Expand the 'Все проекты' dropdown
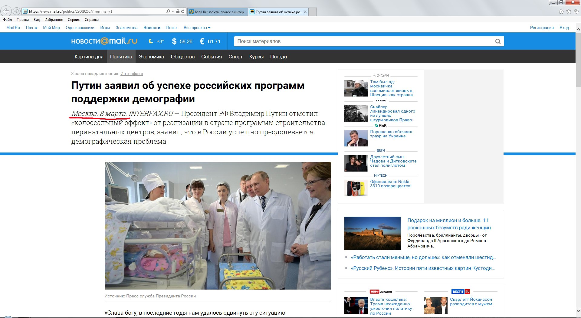 click(197, 28)
